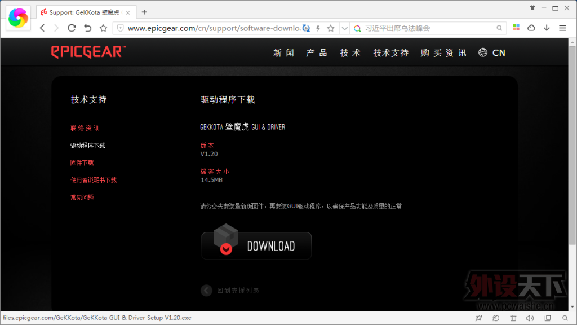Select 驱动程序下载 in sidebar
577x325 pixels.
87,146
